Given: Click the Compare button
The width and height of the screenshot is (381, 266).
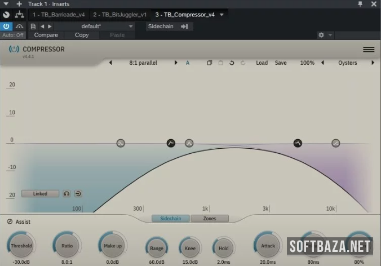Looking at the screenshot, I should (46, 35).
